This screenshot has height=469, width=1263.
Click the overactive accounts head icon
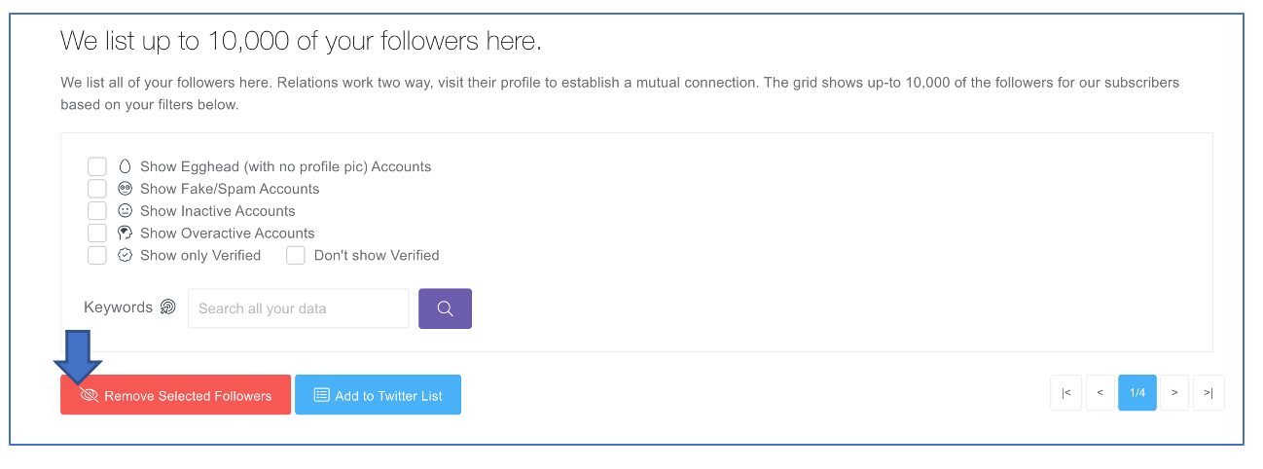[125, 233]
